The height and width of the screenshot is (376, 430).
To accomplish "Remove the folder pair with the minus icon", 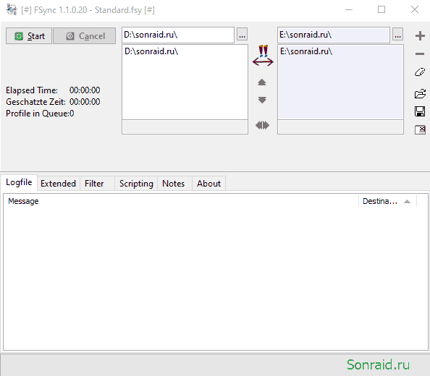I will pyautogui.click(x=420, y=54).
